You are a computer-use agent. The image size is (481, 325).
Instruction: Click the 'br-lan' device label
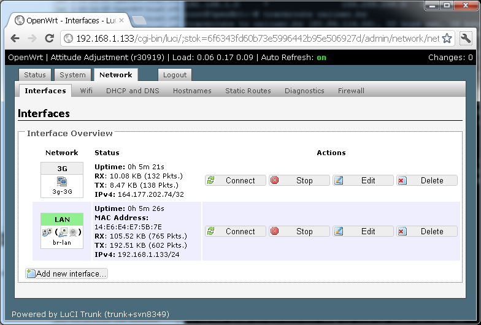[62, 243]
